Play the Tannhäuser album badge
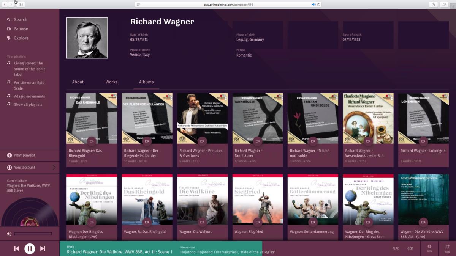 [x=258, y=141]
